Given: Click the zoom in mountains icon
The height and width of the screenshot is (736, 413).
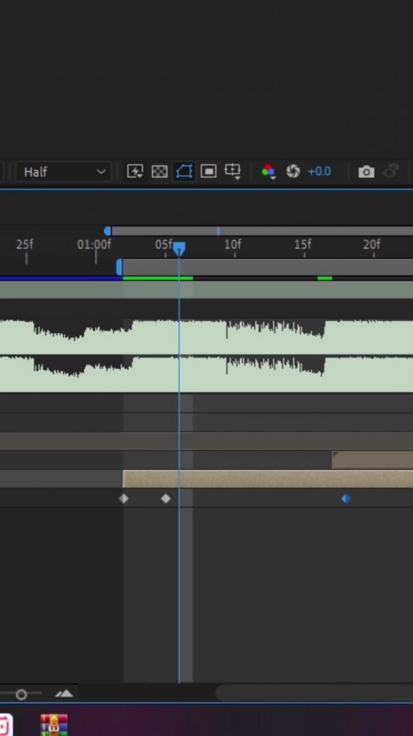Looking at the screenshot, I should click(64, 694).
